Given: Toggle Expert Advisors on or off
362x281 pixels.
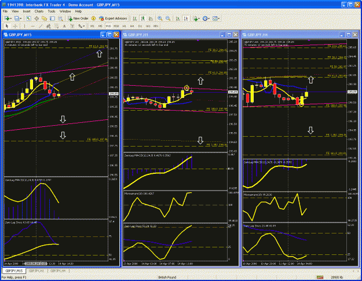Looking at the screenshot, I should click(113, 19).
